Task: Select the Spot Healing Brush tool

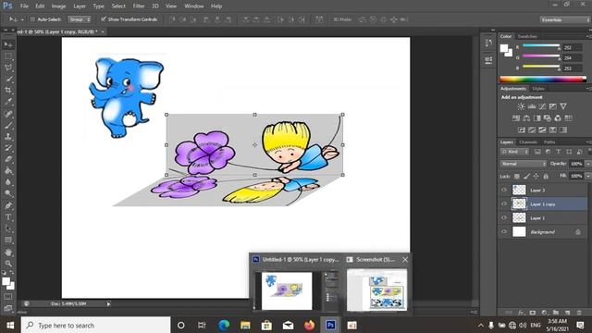Action: click(x=8, y=114)
